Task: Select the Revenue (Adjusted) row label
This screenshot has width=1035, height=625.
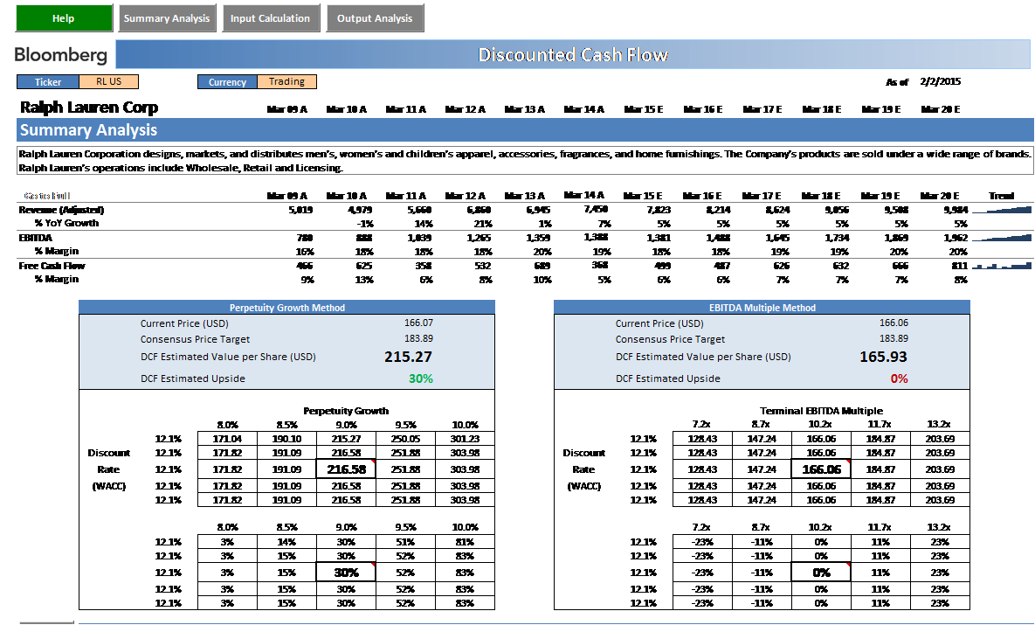Action: (61, 210)
